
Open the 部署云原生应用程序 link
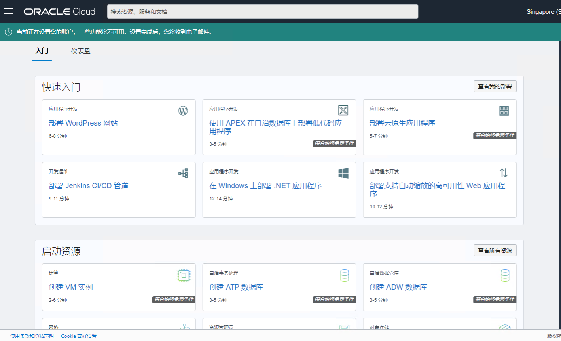[x=402, y=123]
